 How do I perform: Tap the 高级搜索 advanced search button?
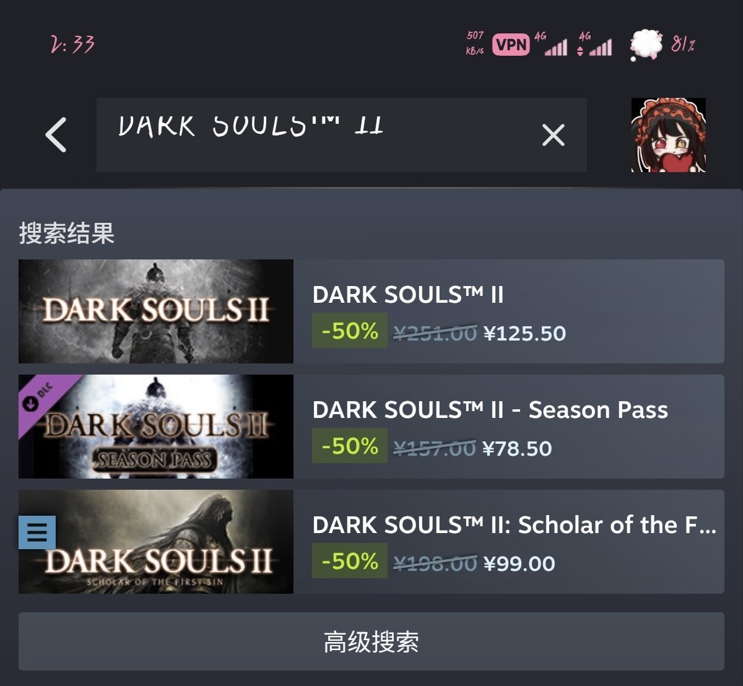click(x=371, y=641)
